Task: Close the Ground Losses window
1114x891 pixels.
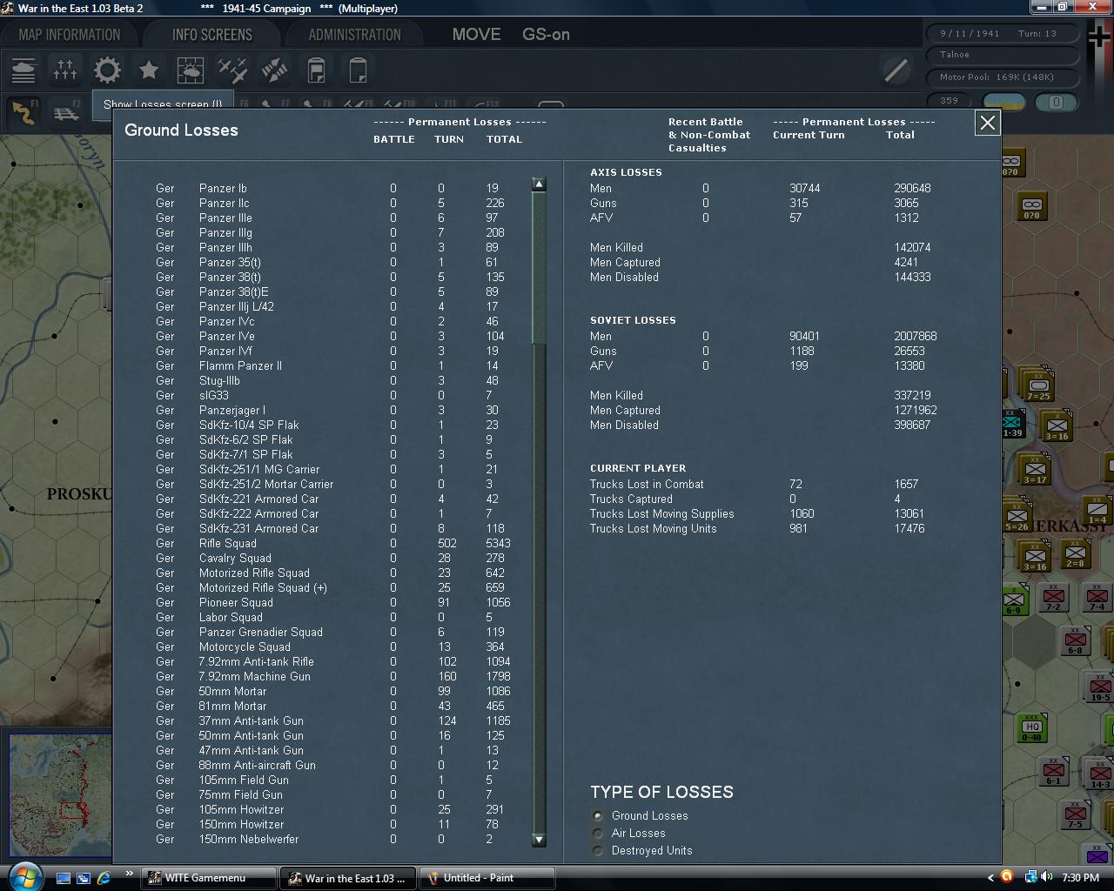Action: point(988,124)
